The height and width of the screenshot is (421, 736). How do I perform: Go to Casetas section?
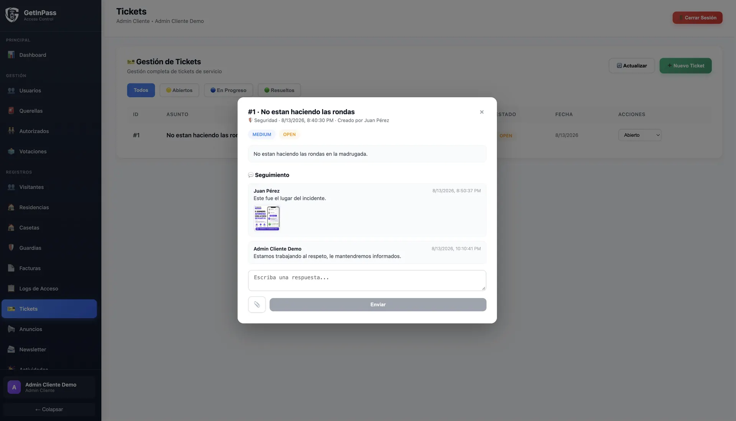pyautogui.click(x=49, y=228)
